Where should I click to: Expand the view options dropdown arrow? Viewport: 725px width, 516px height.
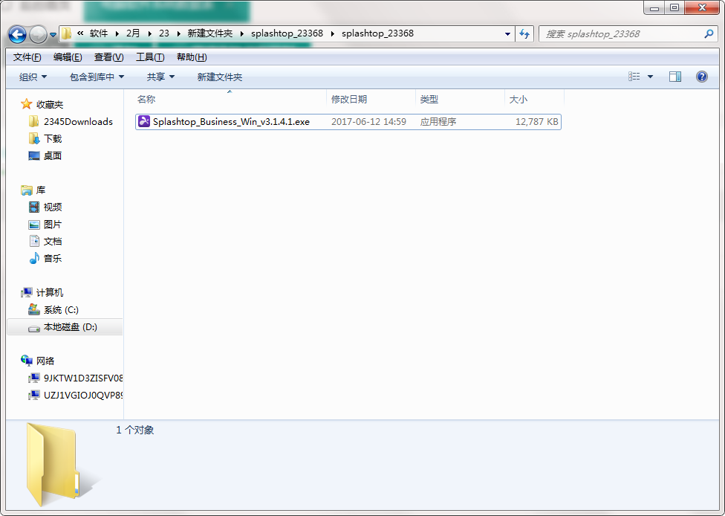650,77
